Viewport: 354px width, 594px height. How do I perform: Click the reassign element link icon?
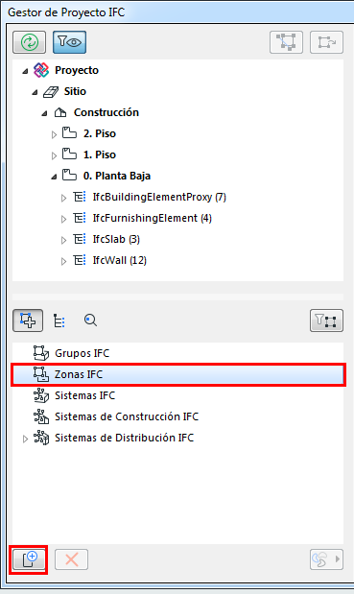(326, 42)
